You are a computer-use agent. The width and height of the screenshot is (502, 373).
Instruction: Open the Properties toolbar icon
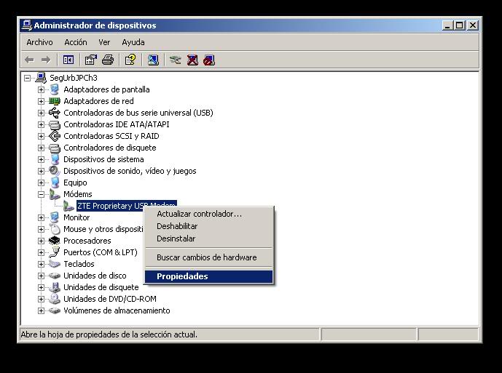click(x=90, y=60)
